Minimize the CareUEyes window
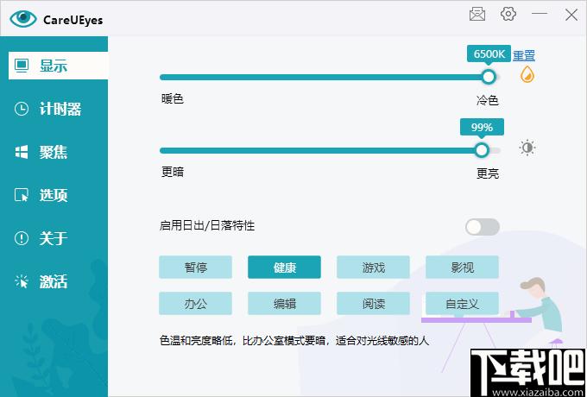 (x=540, y=14)
